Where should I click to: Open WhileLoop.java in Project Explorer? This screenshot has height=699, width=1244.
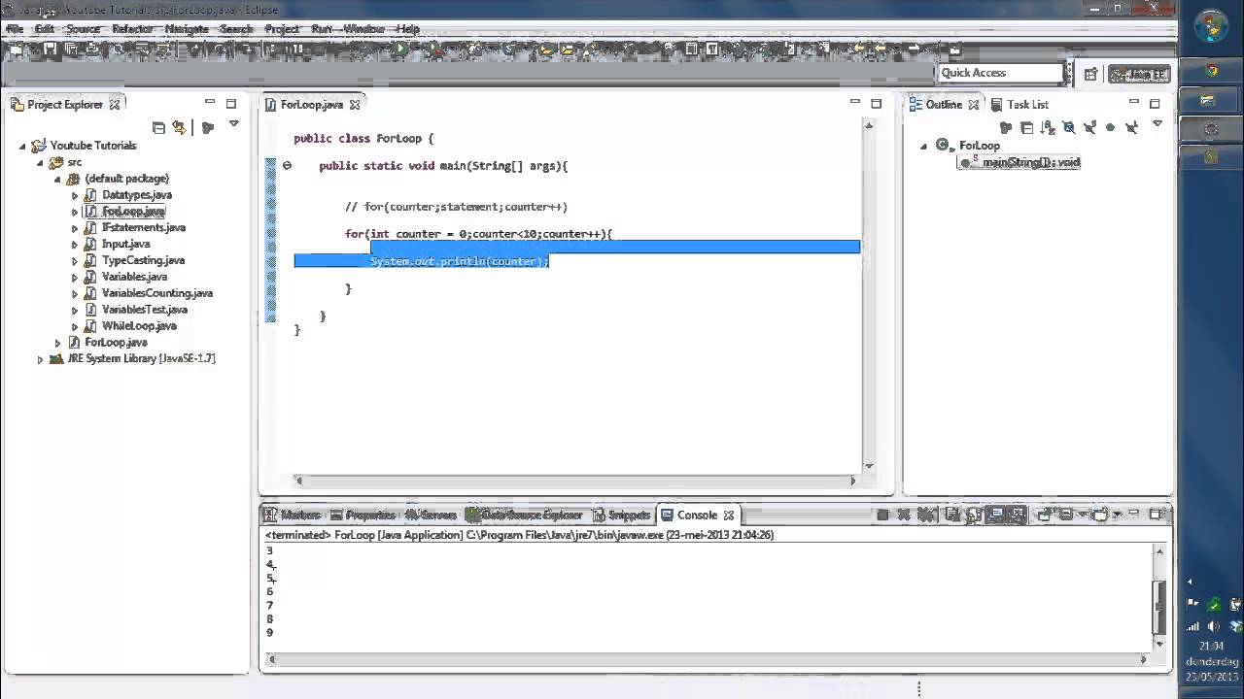tap(139, 326)
